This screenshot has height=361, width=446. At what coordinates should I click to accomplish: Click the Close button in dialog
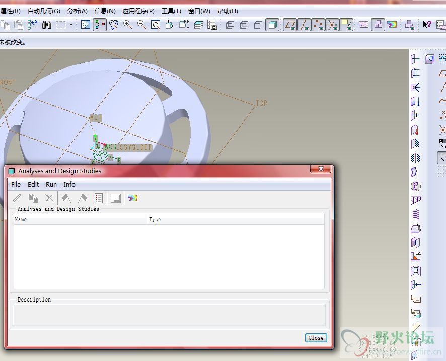(316, 338)
